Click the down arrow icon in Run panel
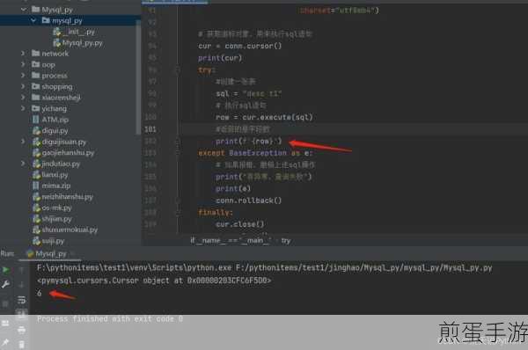 (x=21, y=285)
